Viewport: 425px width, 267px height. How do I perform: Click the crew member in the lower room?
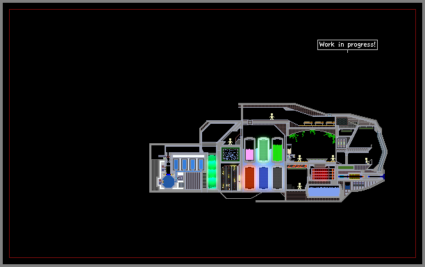click(299, 186)
